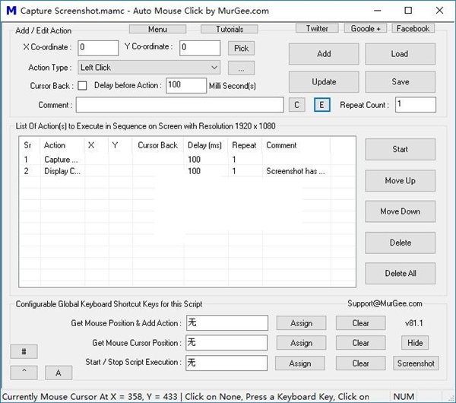456x403 pixels.
Task: Clear the Get Mouse Position & Add Action hotkey
Action: [360, 323]
